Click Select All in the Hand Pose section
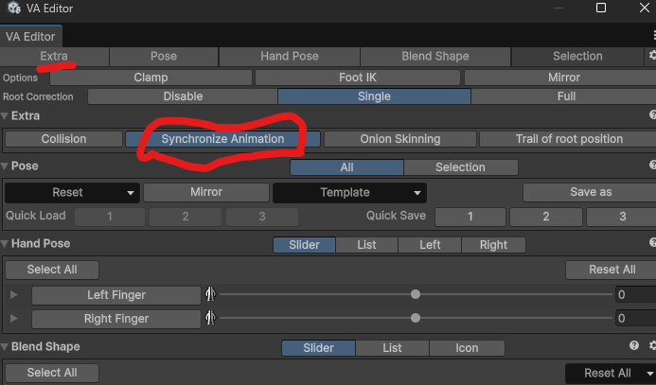Screen dimensions: 656x385 click(52, 270)
